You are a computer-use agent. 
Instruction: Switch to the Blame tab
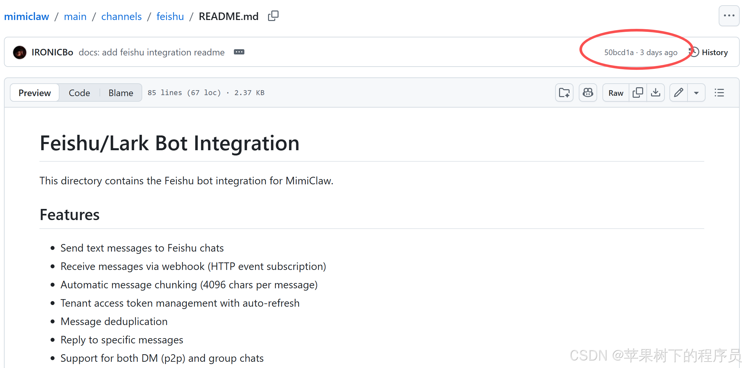point(121,93)
